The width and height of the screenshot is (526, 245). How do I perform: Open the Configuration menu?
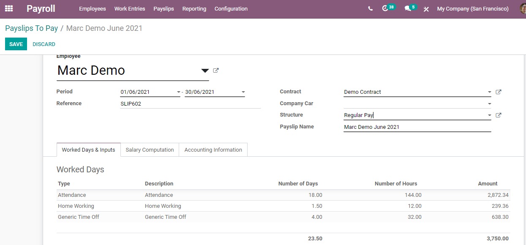pyautogui.click(x=231, y=8)
